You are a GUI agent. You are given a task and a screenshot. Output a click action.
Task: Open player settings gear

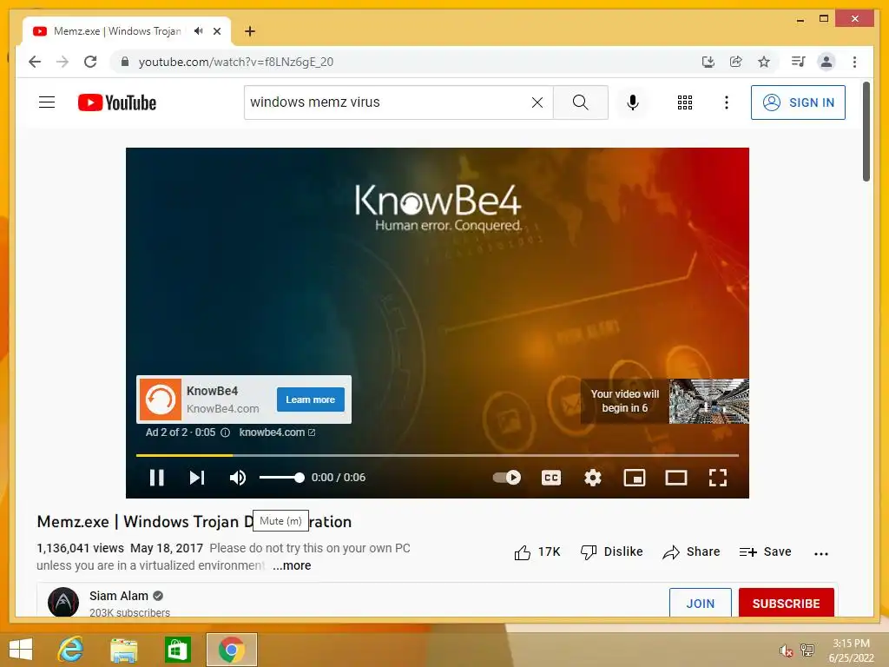[x=592, y=478]
